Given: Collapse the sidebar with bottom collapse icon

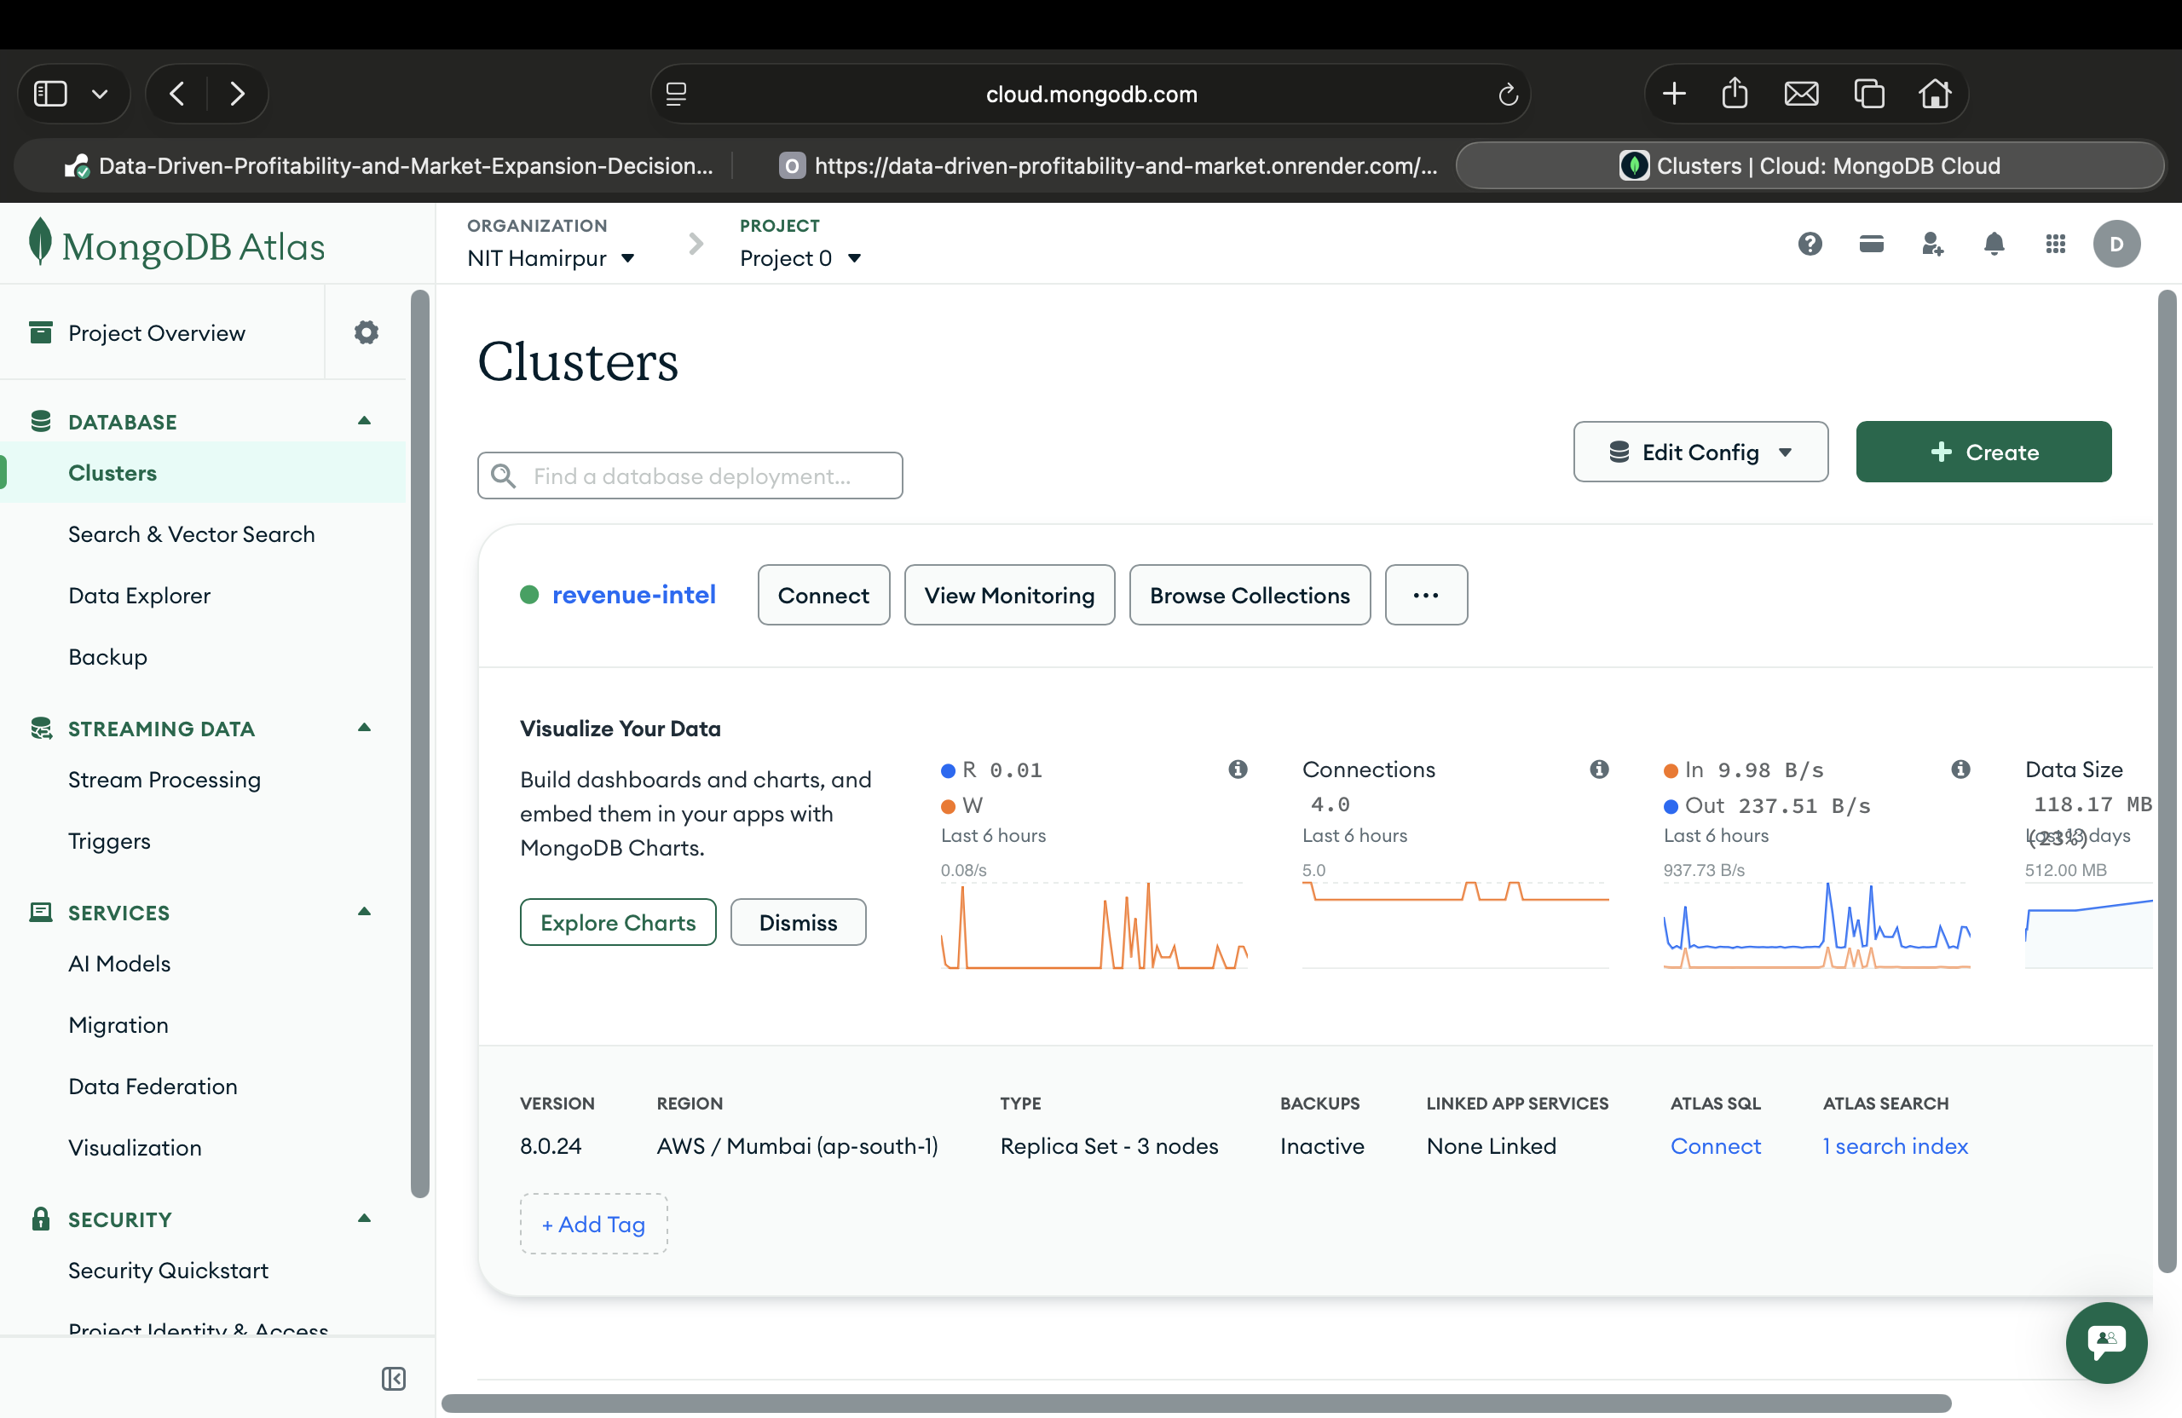Looking at the screenshot, I should pos(393,1378).
